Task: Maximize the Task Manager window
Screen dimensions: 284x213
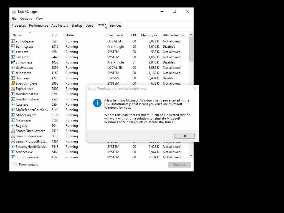Action: 174,11
